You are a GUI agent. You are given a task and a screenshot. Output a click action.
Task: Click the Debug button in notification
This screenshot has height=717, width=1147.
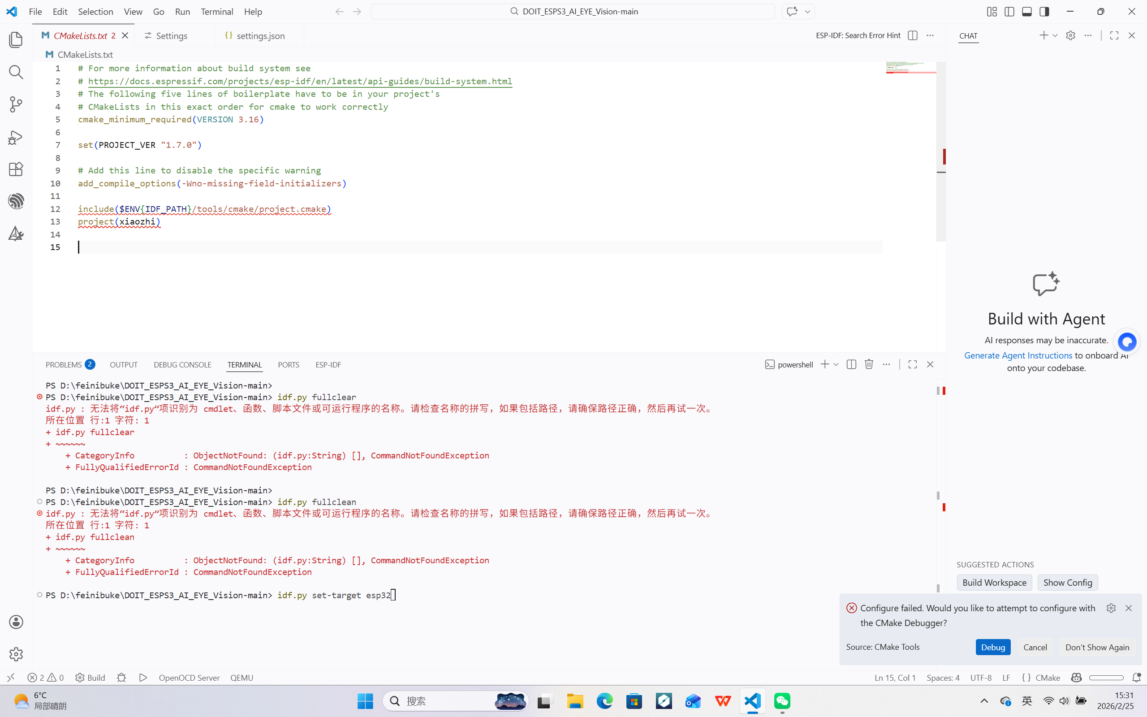[992, 647]
